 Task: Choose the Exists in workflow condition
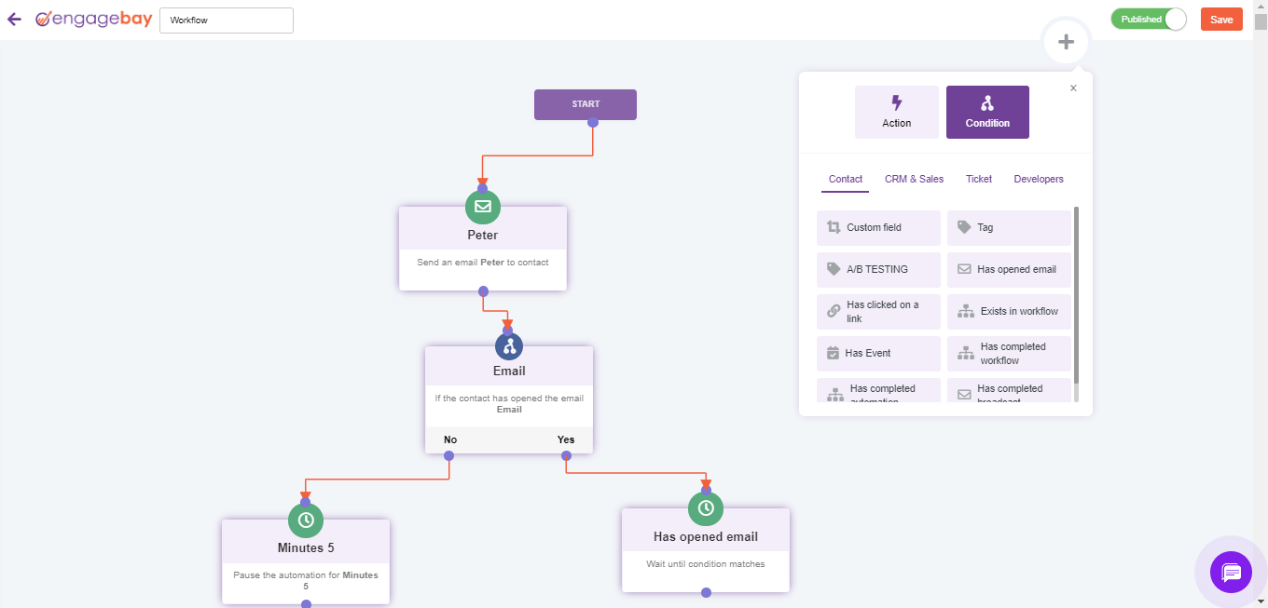(x=1009, y=311)
